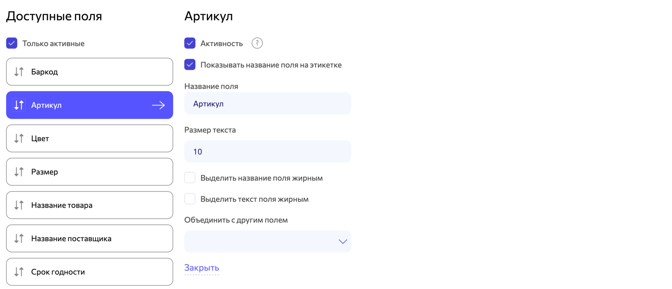Click the Доступные поля heading
This screenshot has height=289, width=672.
(54, 16)
